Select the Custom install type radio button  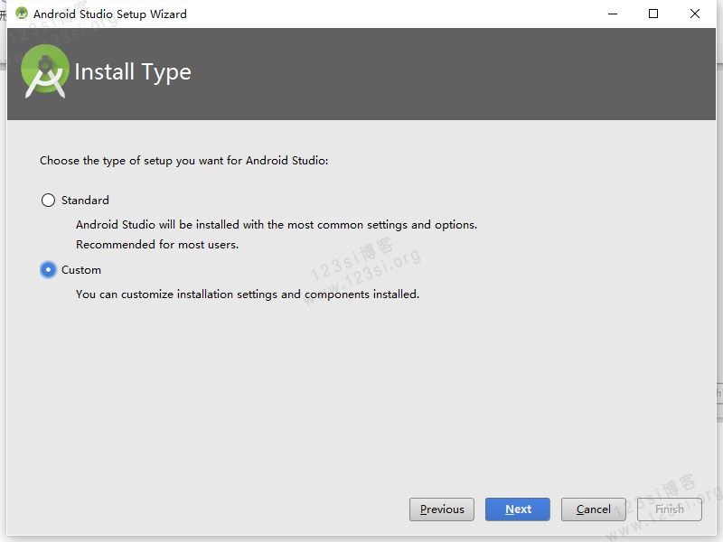48,269
